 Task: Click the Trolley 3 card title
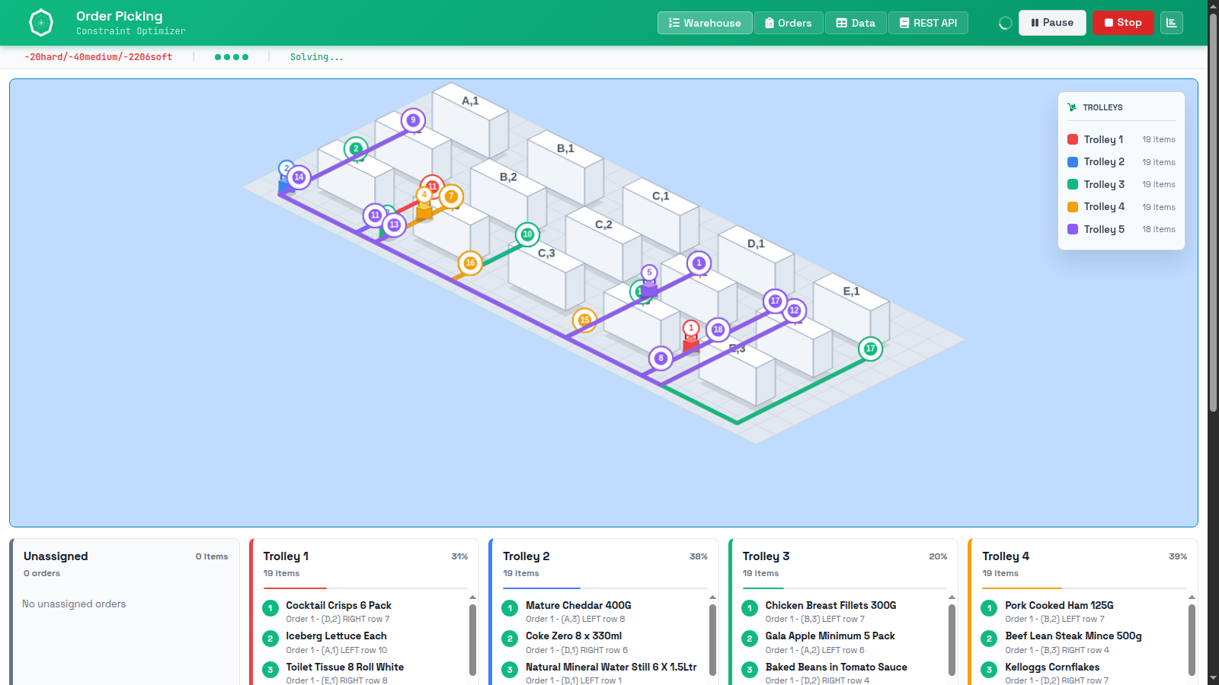click(766, 556)
